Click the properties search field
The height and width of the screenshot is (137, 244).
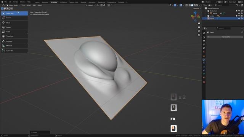coord(223,29)
